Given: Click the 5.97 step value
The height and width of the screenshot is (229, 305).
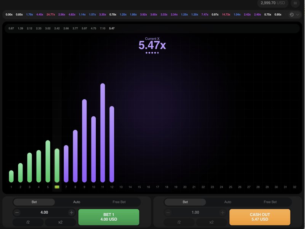Looking at the screenshot, I should pyautogui.click(x=84, y=28).
